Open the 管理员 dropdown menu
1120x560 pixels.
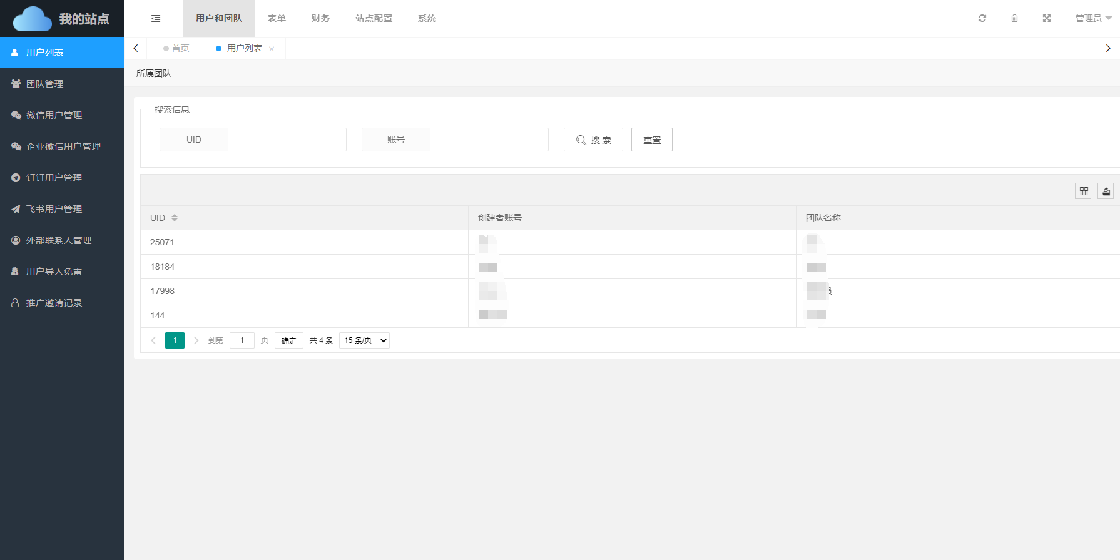point(1093,18)
